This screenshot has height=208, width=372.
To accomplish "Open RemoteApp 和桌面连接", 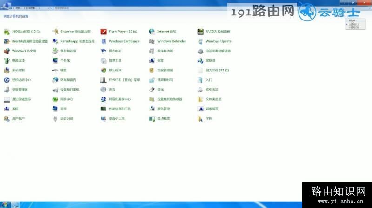I will 73,41.
